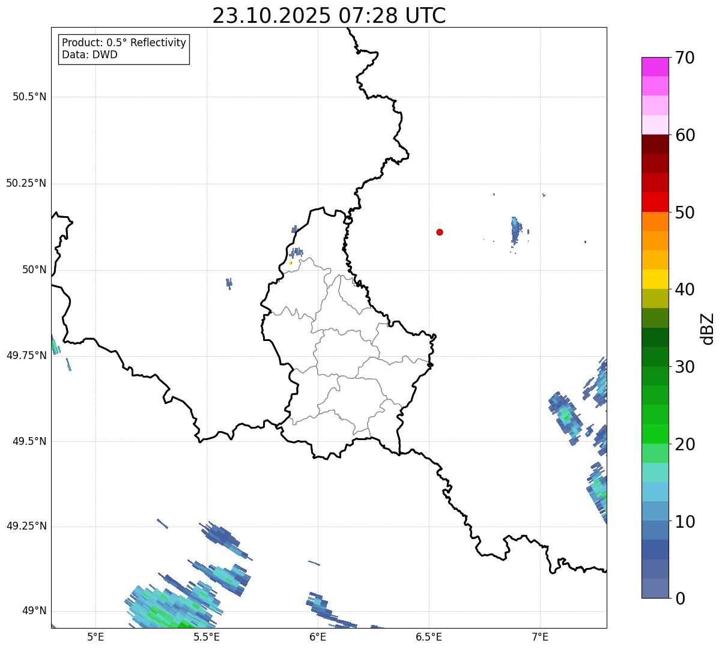The height and width of the screenshot is (649, 722).
Task: Click the colorbar tick label 70
Action: click(685, 58)
